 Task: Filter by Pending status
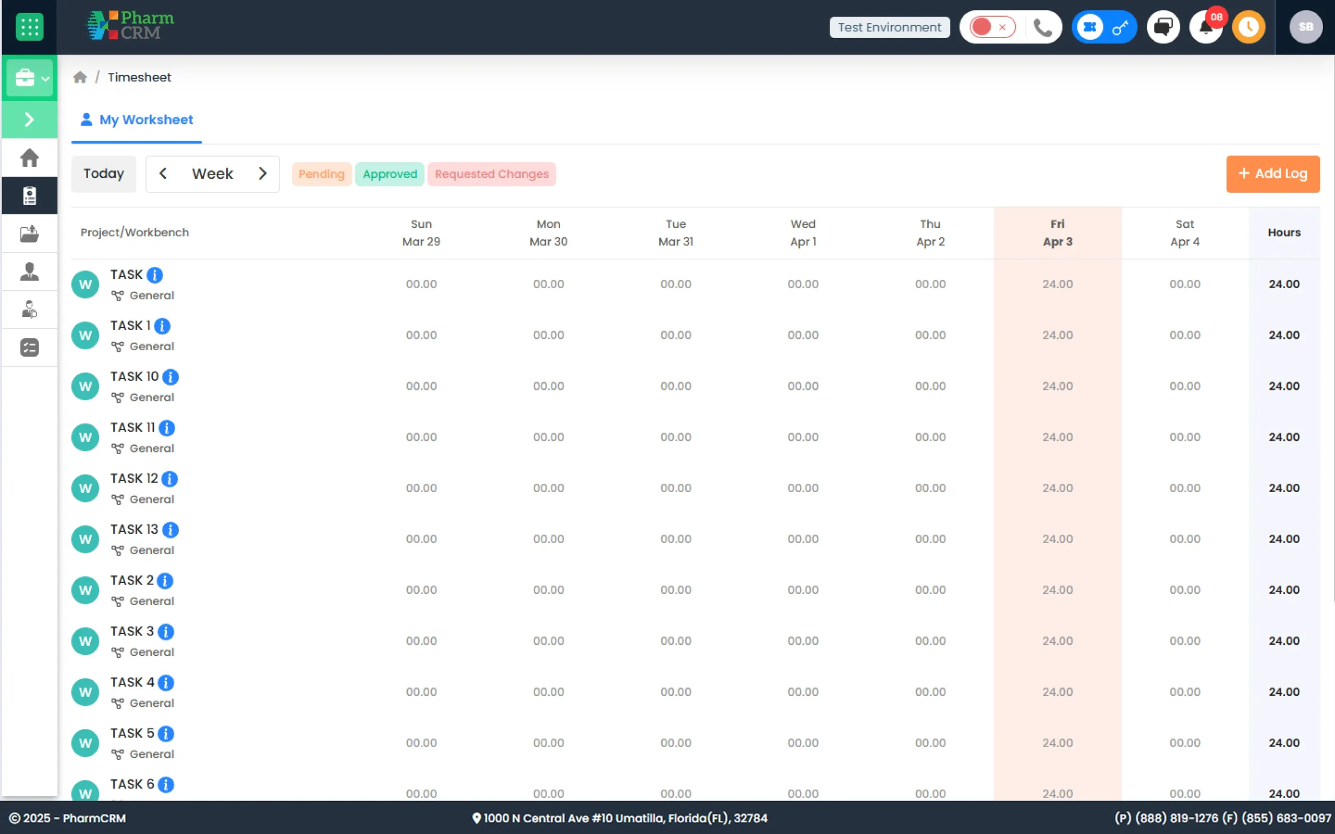pyautogui.click(x=322, y=174)
